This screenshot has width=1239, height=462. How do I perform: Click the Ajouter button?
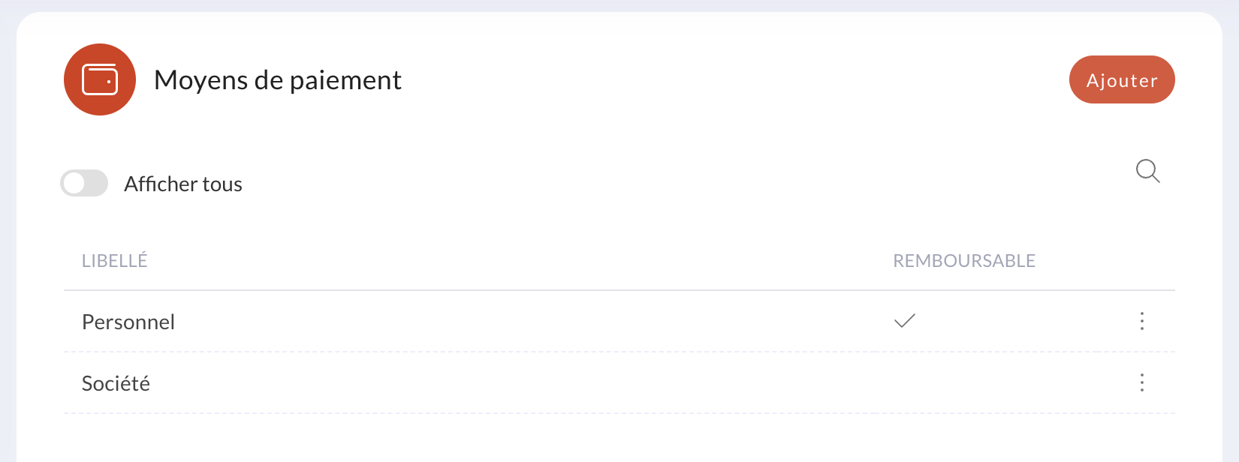(x=1122, y=79)
